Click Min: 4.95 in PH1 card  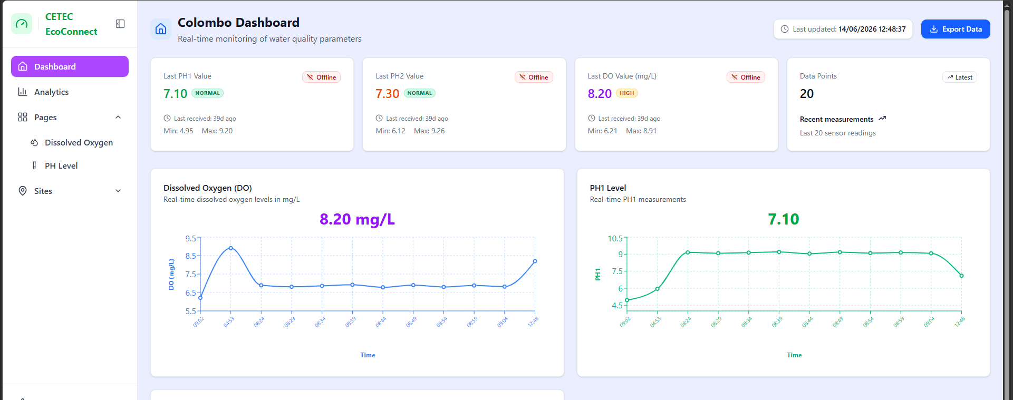click(178, 131)
